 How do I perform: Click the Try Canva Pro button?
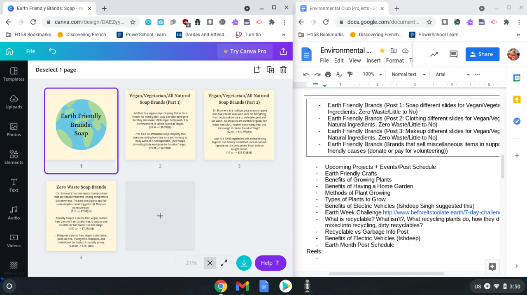(x=245, y=51)
